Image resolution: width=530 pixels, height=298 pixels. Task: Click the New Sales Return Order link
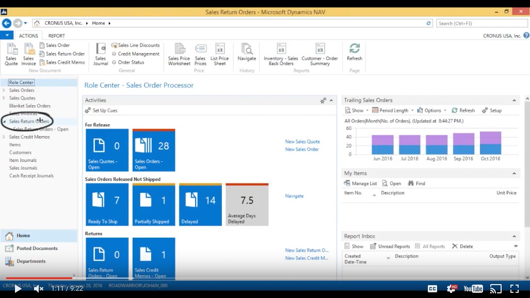(x=307, y=251)
